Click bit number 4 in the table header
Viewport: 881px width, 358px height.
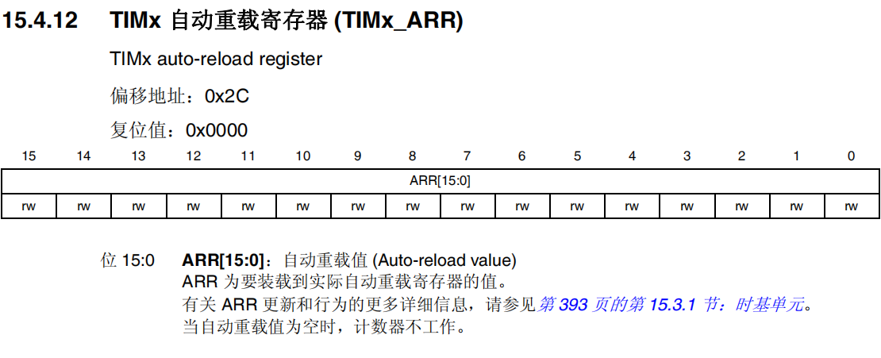[632, 156]
